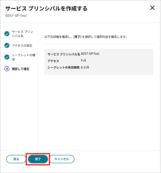
Task: Click the シークレットの有効期限 label in summary
Action: tap(63, 67)
